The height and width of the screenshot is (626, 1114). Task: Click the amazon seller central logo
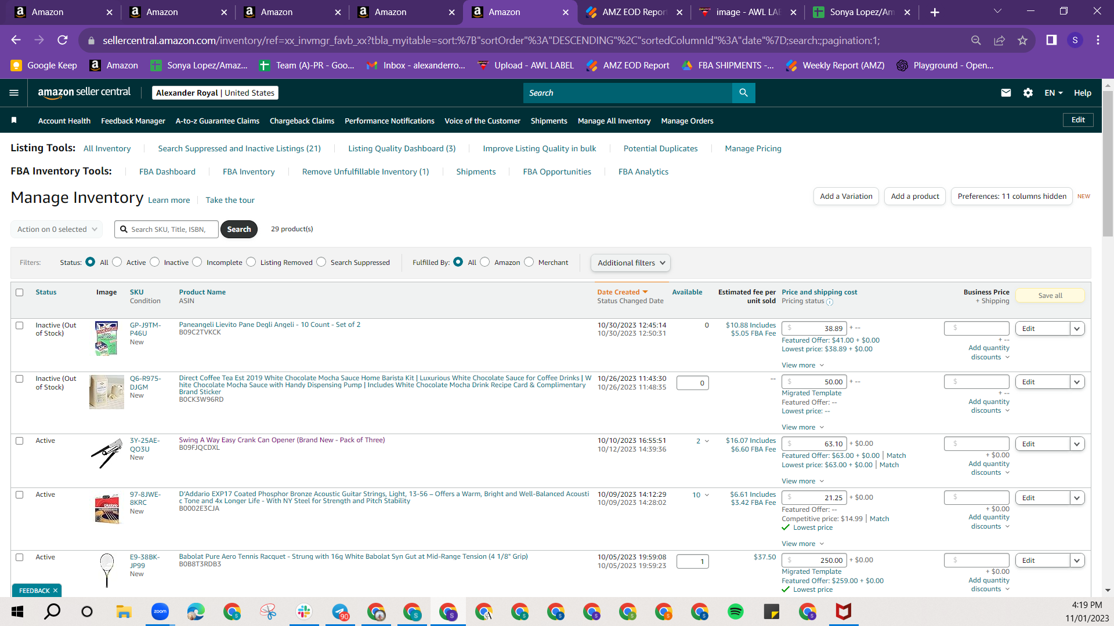pos(84,93)
